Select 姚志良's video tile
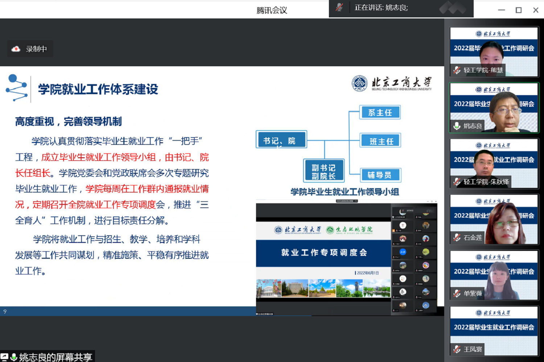This screenshot has height=362, width=544. tap(494, 107)
